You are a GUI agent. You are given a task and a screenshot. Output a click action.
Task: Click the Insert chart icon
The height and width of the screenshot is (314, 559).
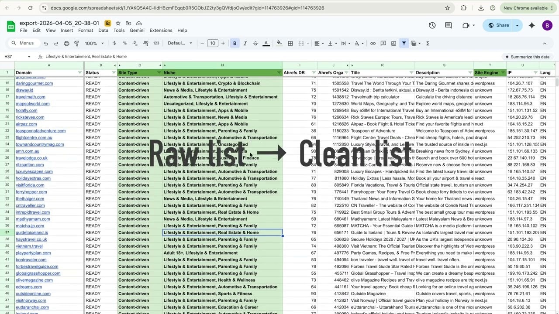[x=393, y=43]
